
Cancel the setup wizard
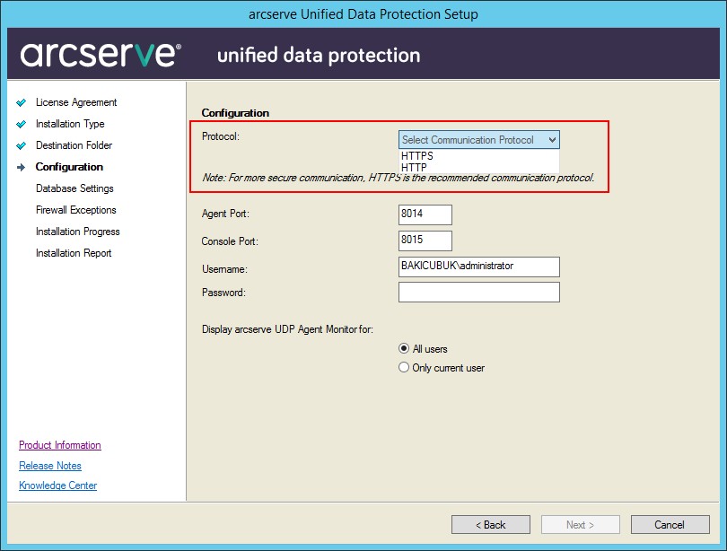[670, 525]
